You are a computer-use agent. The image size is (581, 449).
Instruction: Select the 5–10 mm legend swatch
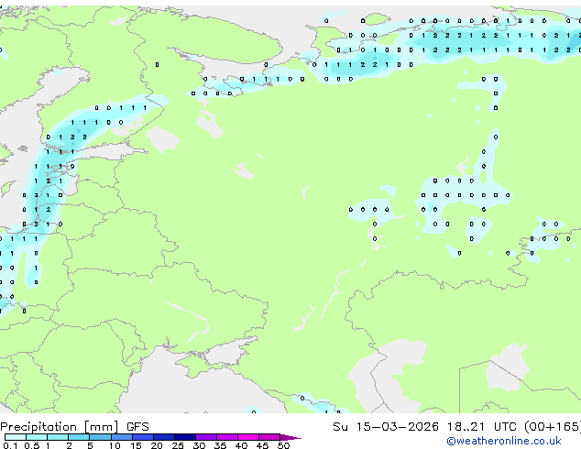point(100,437)
